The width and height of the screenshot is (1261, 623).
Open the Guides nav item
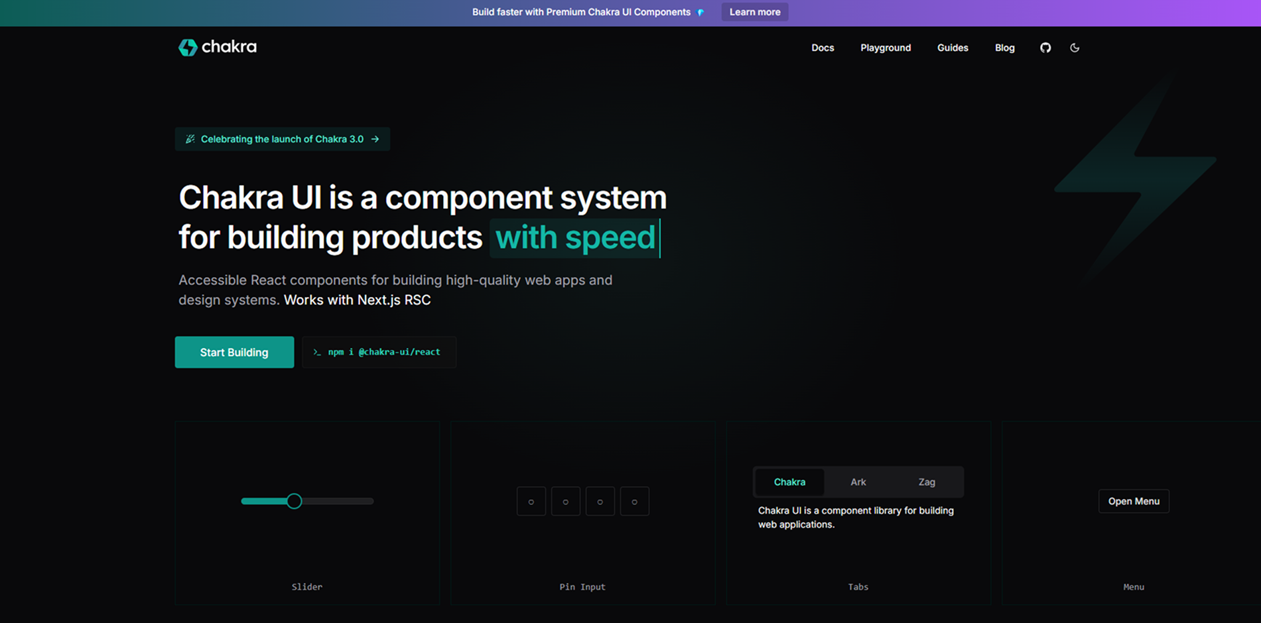point(953,48)
